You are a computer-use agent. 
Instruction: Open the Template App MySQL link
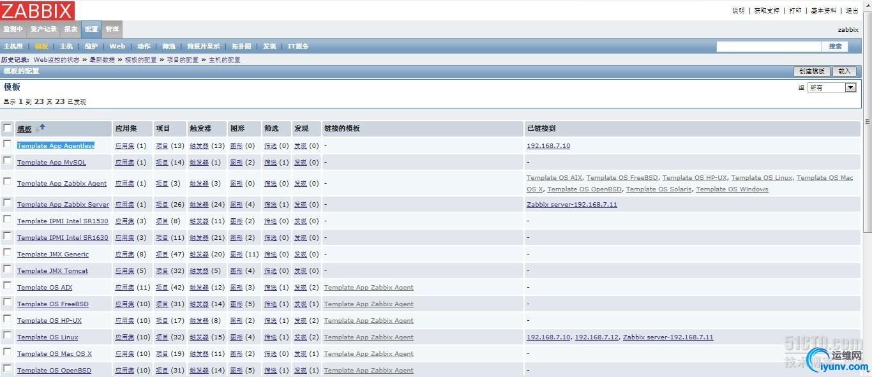[52, 163]
